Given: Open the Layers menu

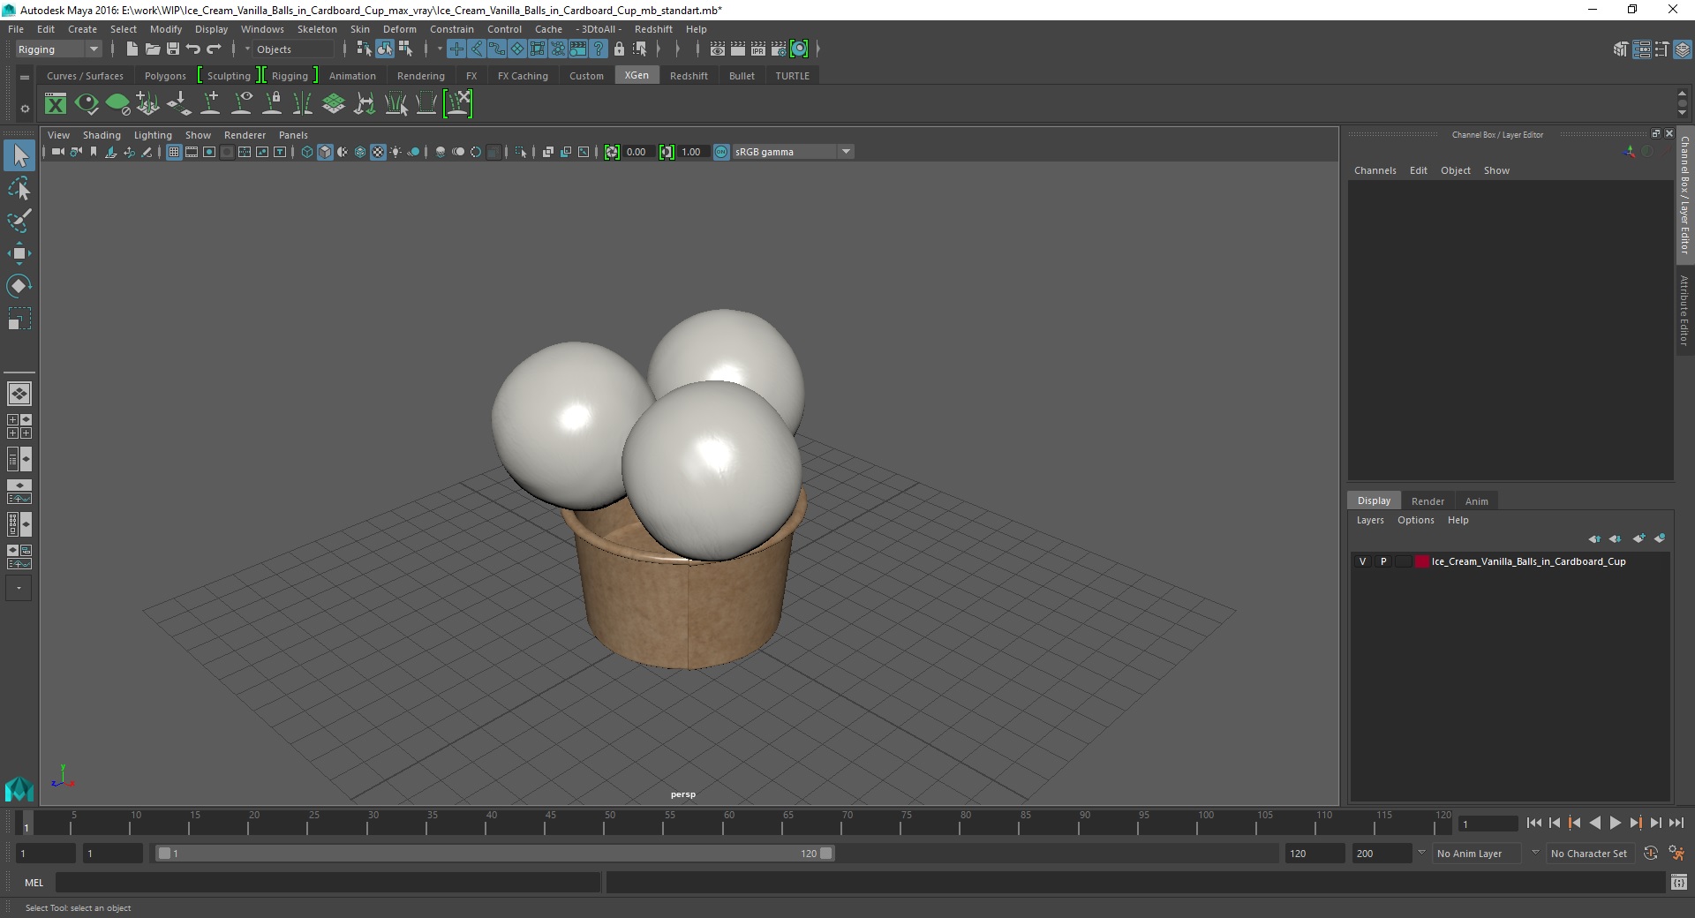Looking at the screenshot, I should coord(1370,520).
